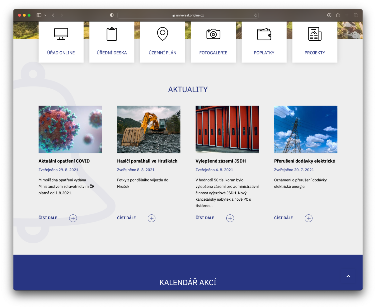Screen dimensions: 376x308
Task: Expand the JSDH article plus circle
Action: (x=230, y=218)
